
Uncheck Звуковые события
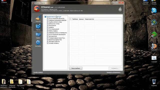tap(48, 41)
